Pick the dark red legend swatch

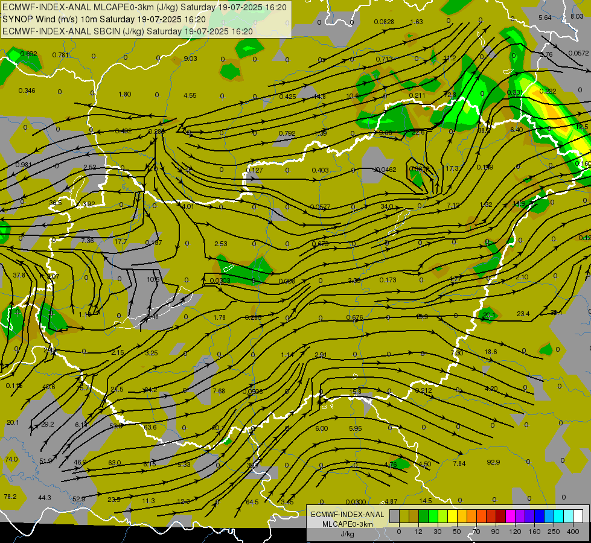tap(501, 516)
